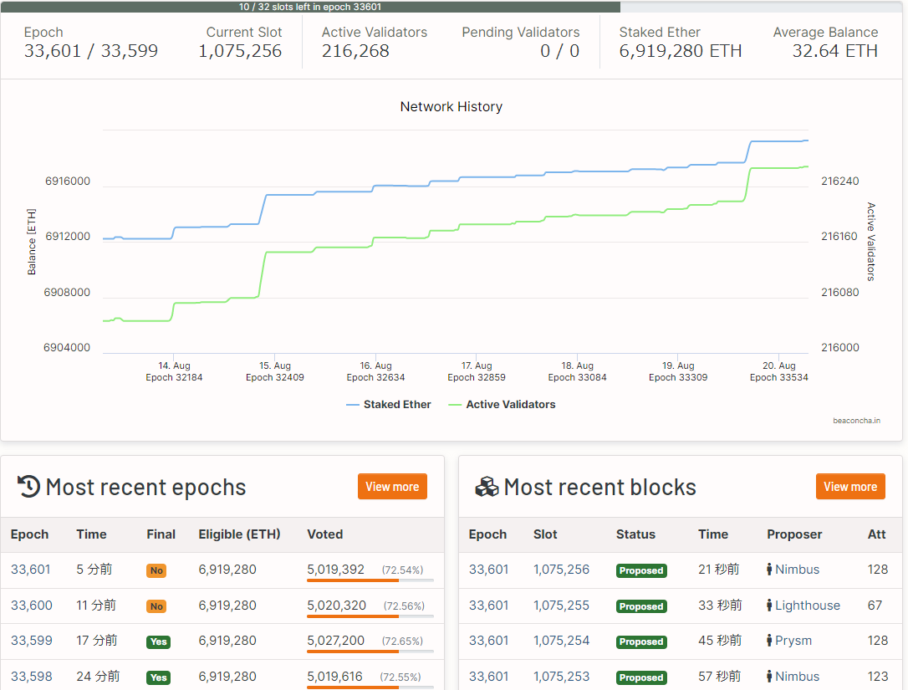Open slot 1,075,255 block details

[561, 606]
